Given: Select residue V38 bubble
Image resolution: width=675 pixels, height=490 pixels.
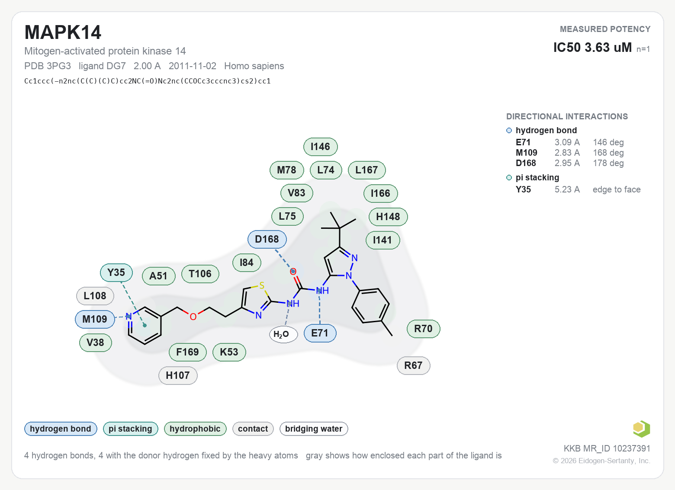Looking at the screenshot, I should pyautogui.click(x=95, y=343).
